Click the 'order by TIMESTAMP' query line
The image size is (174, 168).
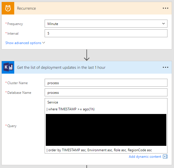click(99, 150)
